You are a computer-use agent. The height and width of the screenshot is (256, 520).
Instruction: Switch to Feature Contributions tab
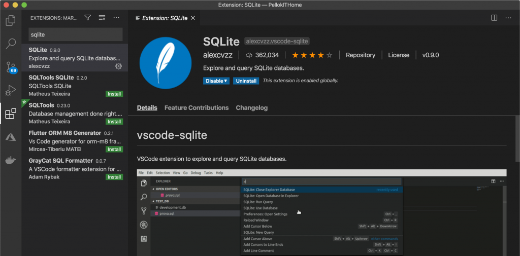[x=197, y=108]
